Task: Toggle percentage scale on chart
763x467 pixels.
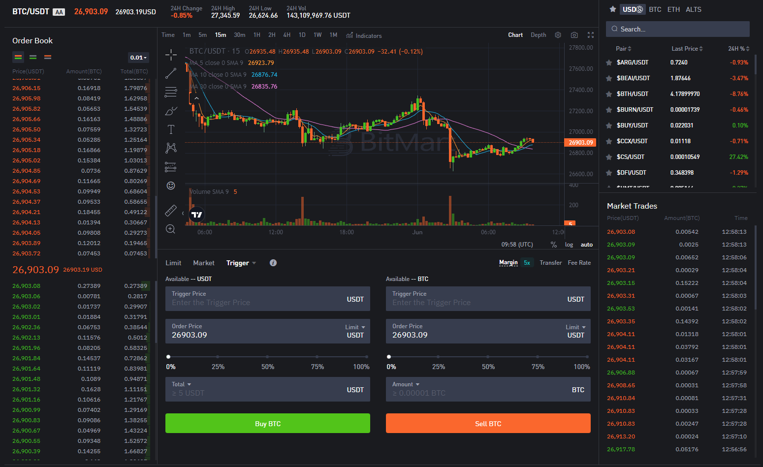Action: coord(554,245)
